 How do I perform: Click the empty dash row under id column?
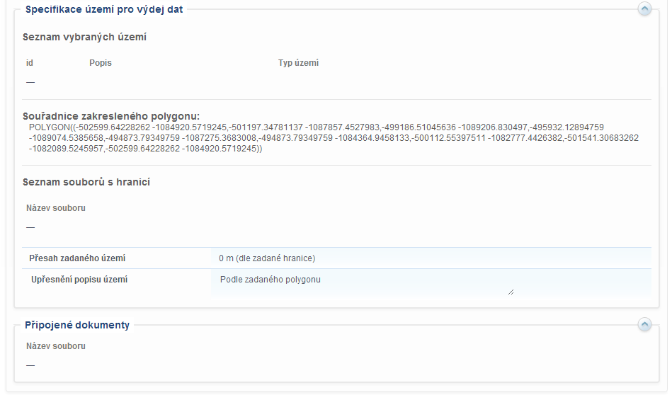tap(30, 82)
